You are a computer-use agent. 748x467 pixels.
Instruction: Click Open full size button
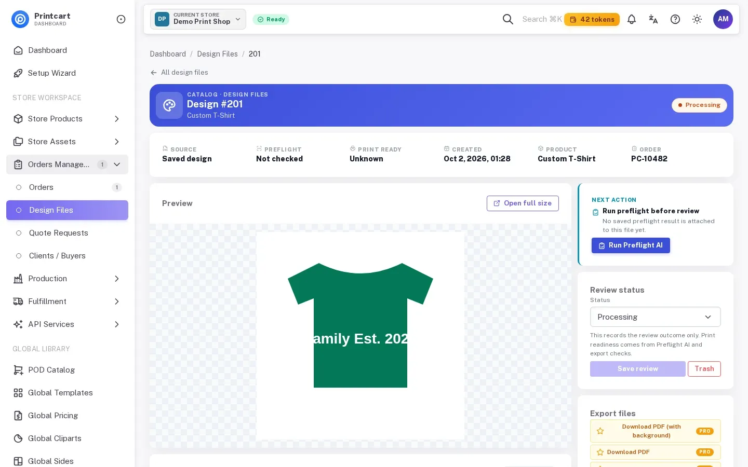tap(523, 203)
